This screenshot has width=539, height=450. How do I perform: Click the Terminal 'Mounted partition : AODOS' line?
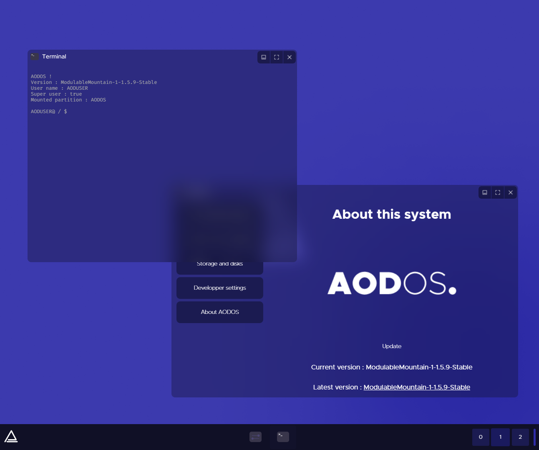[68, 100]
